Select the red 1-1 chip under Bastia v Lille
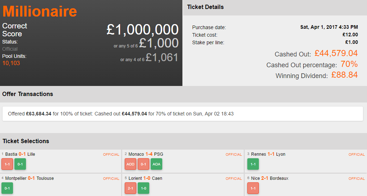 click(x=7, y=164)
